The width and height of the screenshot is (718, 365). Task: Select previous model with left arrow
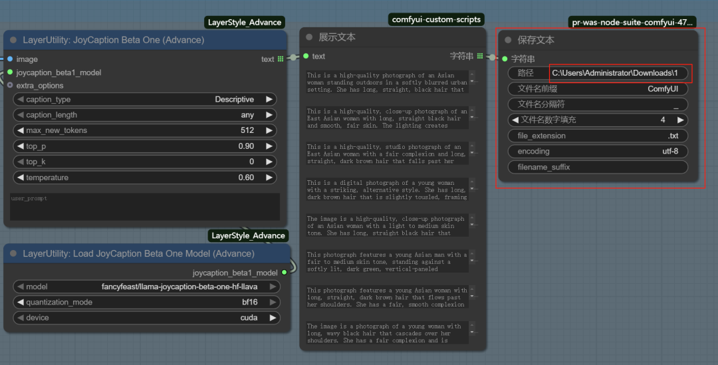pyautogui.click(x=20, y=287)
